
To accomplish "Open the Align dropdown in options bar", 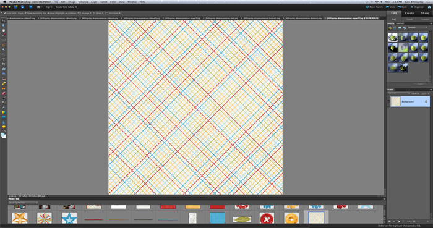I will [x=98, y=13].
